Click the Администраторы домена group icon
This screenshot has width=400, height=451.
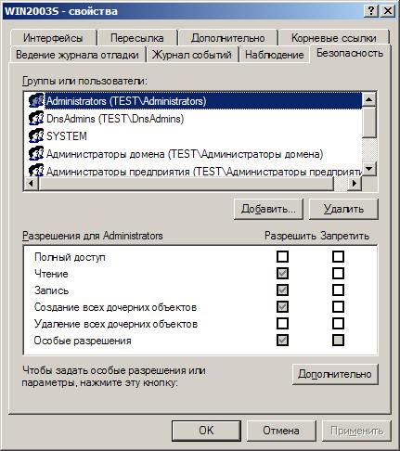[x=36, y=153]
